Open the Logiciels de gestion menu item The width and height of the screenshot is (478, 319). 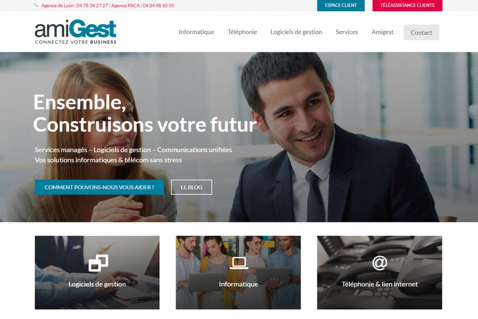[x=296, y=32]
